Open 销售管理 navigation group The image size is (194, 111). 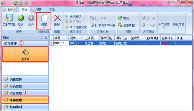[x=25, y=79]
